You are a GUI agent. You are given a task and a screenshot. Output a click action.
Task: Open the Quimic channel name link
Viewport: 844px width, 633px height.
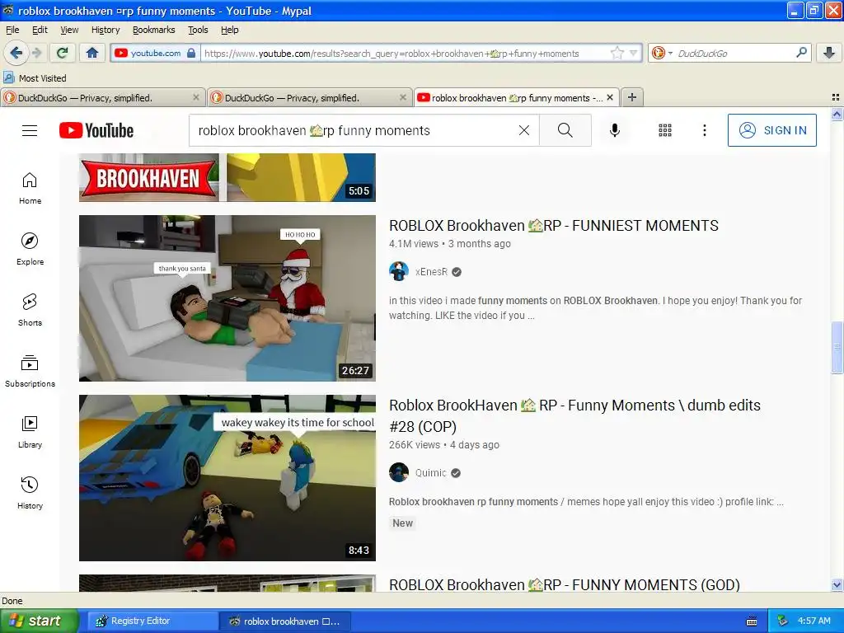[x=430, y=472]
